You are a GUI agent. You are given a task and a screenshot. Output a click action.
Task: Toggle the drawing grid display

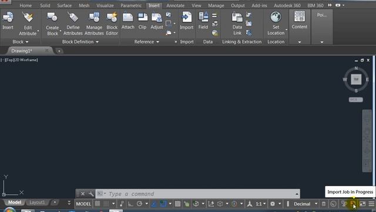pyautogui.click(x=98, y=204)
